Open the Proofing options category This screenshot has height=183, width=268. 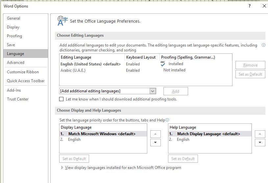(x=14, y=36)
